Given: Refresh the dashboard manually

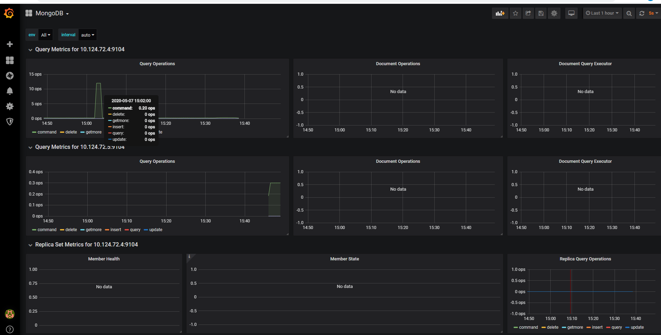Looking at the screenshot, I should click(x=641, y=13).
